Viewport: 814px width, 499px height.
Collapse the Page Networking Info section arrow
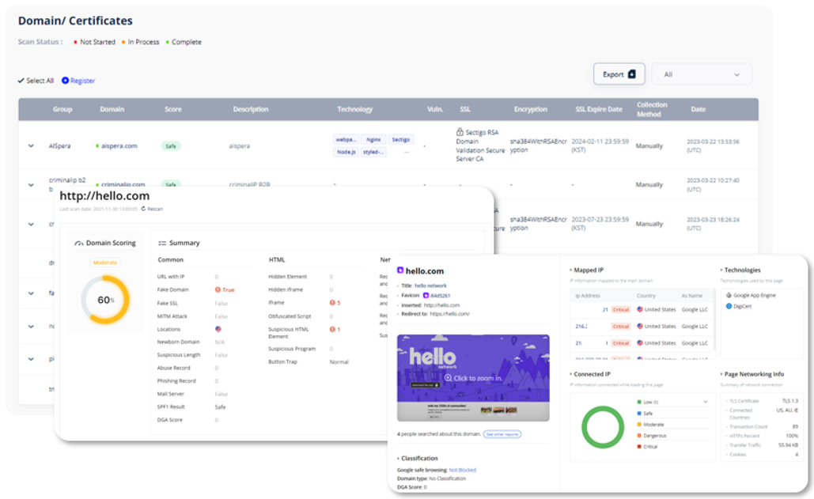(721, 374)
